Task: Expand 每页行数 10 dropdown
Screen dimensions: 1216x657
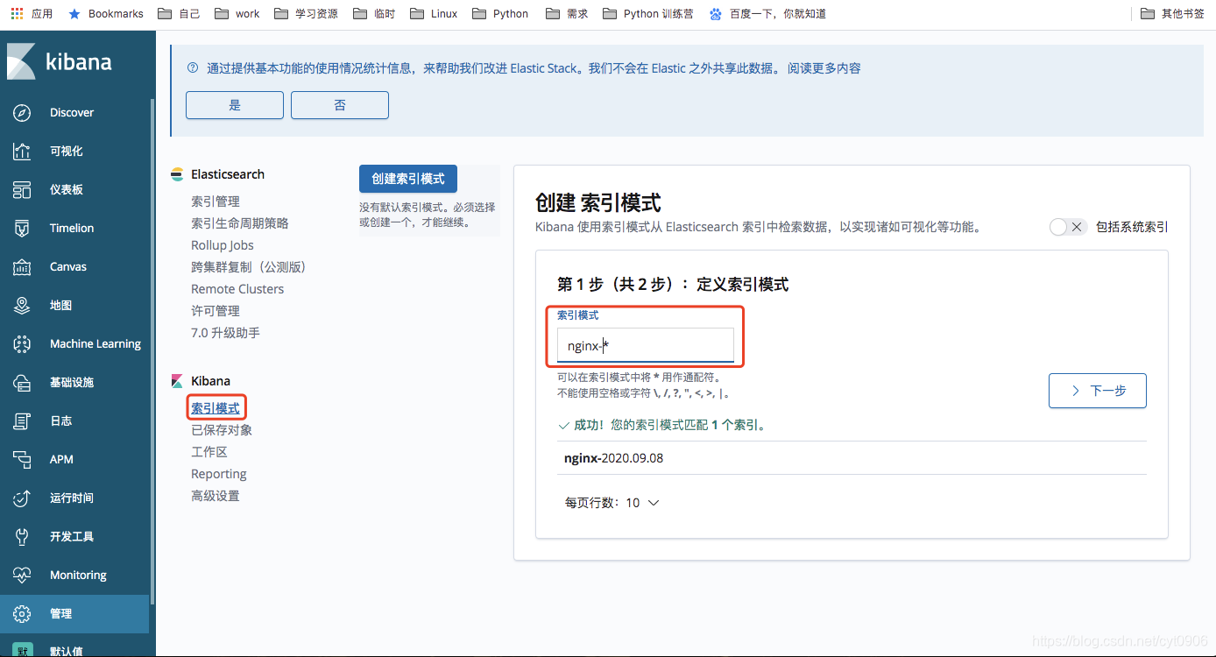Action: pyautogui.click(x=612, y=503)
